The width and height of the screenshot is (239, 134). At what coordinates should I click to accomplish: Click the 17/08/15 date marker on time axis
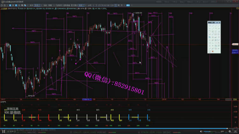point(87,99)
